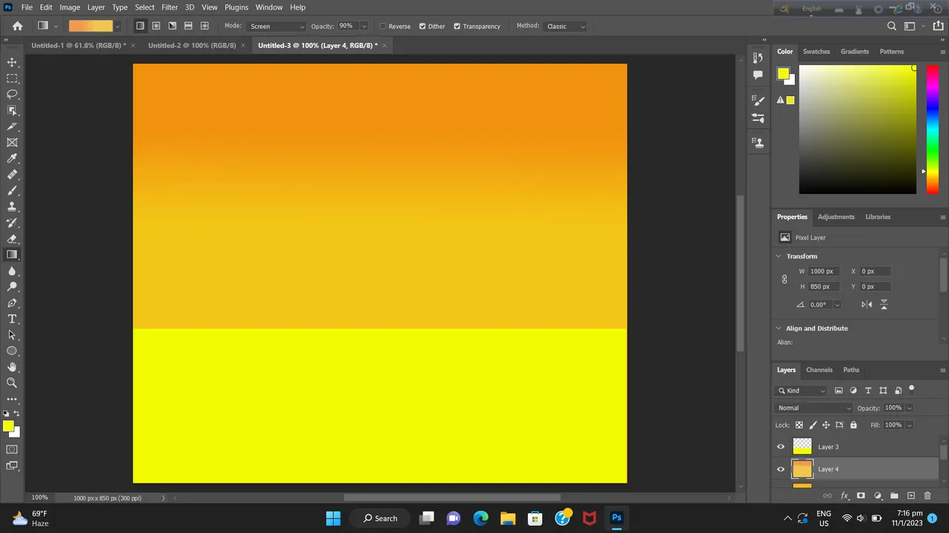
Task: Select the Gradient tool in toolbar
Action: tap(12, 255)
